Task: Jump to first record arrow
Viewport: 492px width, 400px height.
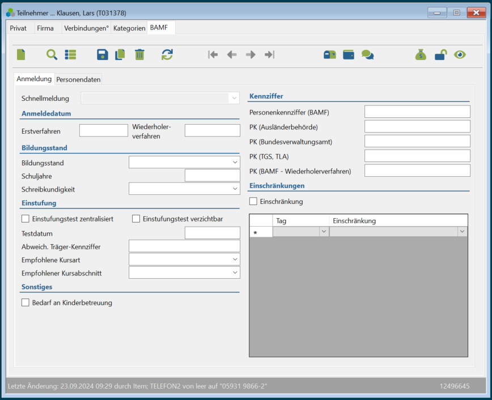Action: [x=213, y=54]
